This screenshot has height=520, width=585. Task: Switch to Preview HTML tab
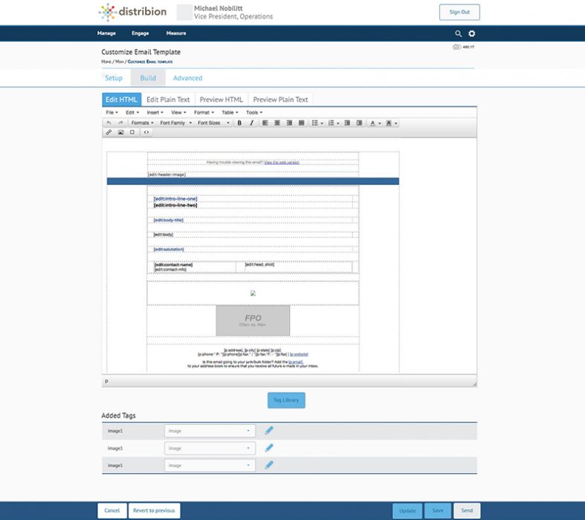pyautogui.click(x=221, y=100)
